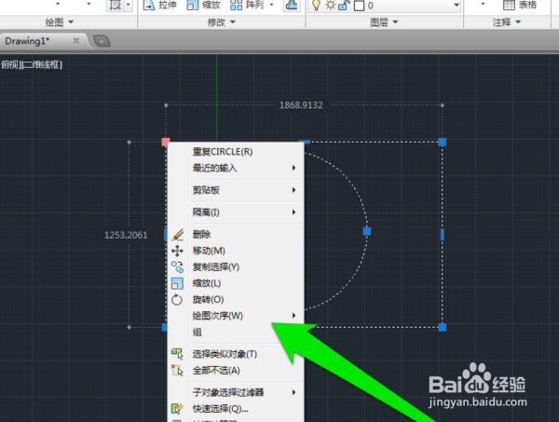The image size is (559, 422).
Task: Open the layer 0 dropdown list
Action: 457,6
